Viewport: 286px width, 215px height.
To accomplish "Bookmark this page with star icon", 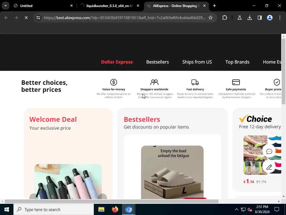I will pos(211,18).
